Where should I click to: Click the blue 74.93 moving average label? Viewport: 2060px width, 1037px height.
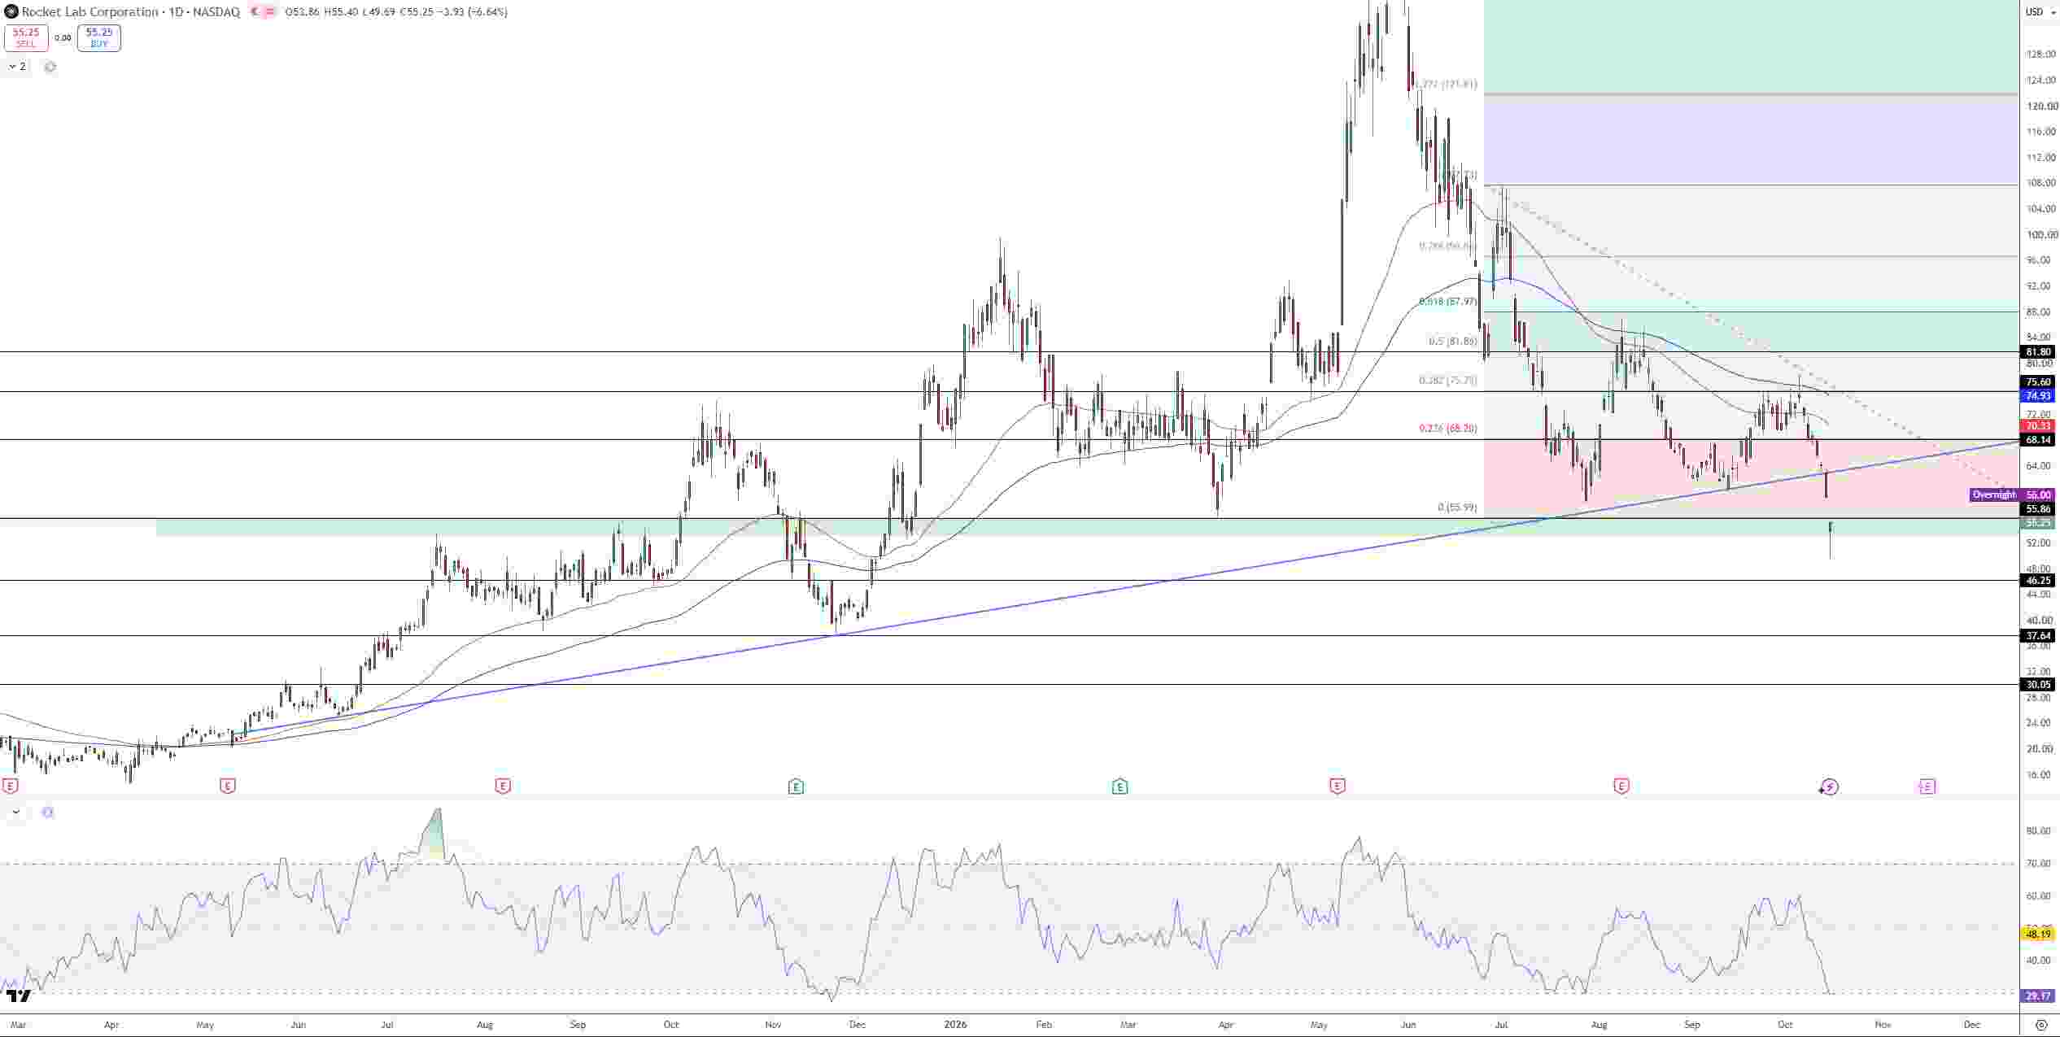click(2038, 396)
